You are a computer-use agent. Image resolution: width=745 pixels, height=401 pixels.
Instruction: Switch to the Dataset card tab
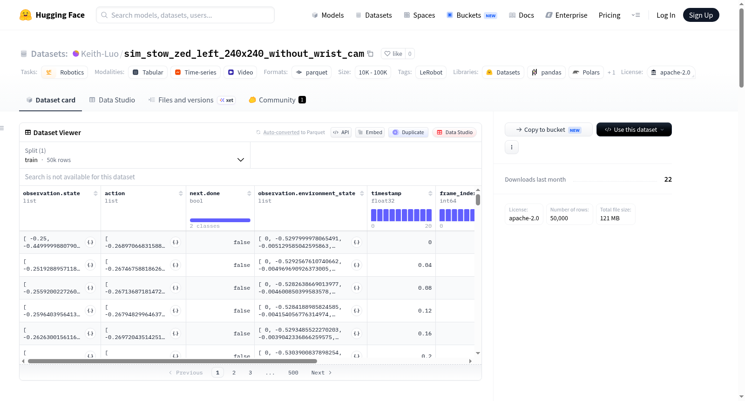tap(51, 100)
